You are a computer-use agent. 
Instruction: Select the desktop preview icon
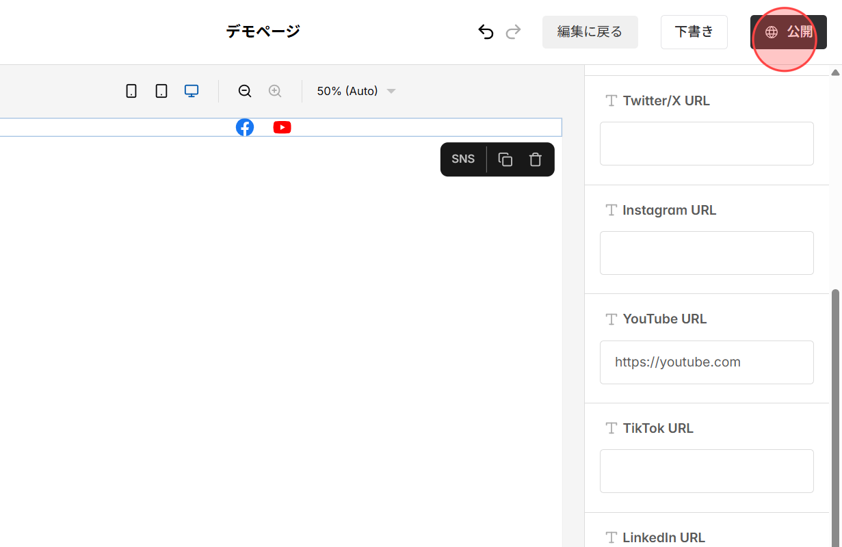click(191, 90)
